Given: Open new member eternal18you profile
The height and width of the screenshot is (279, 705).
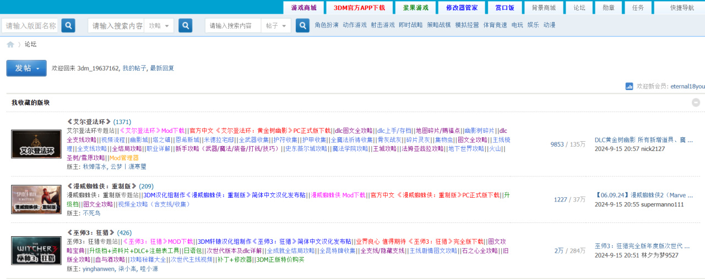Looking at the screenshot, I should coord(687,86).
